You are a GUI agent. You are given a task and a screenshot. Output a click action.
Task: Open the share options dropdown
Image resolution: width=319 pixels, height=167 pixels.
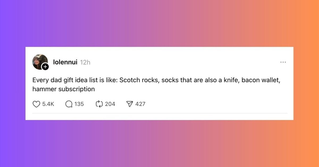129,104
